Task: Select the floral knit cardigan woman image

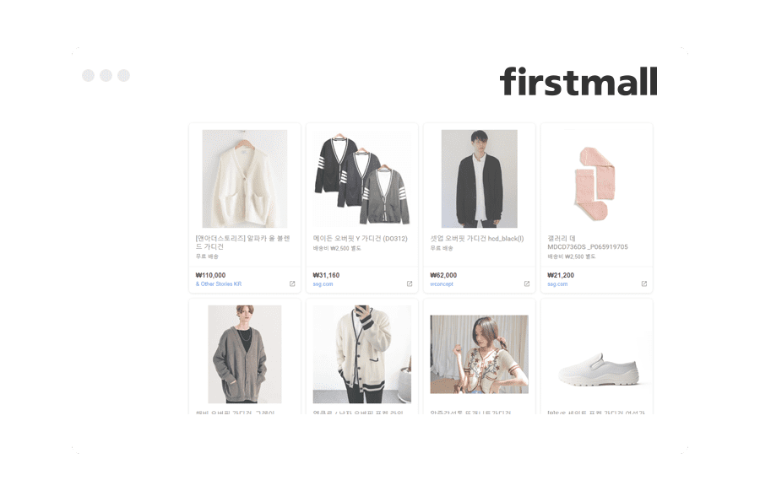Action: (480, 354)
